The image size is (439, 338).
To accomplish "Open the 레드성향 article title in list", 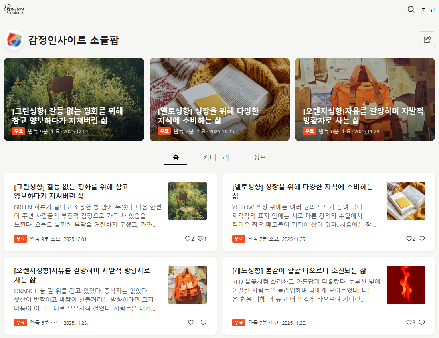I will 299,271.
